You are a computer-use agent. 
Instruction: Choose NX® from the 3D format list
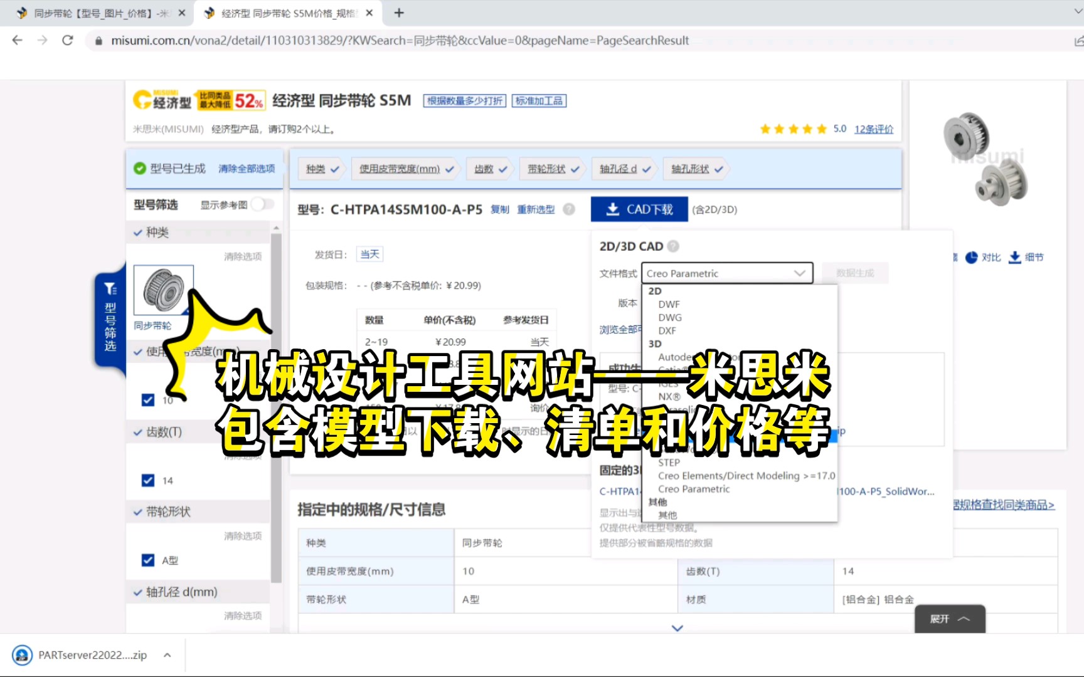coord(669,397)
